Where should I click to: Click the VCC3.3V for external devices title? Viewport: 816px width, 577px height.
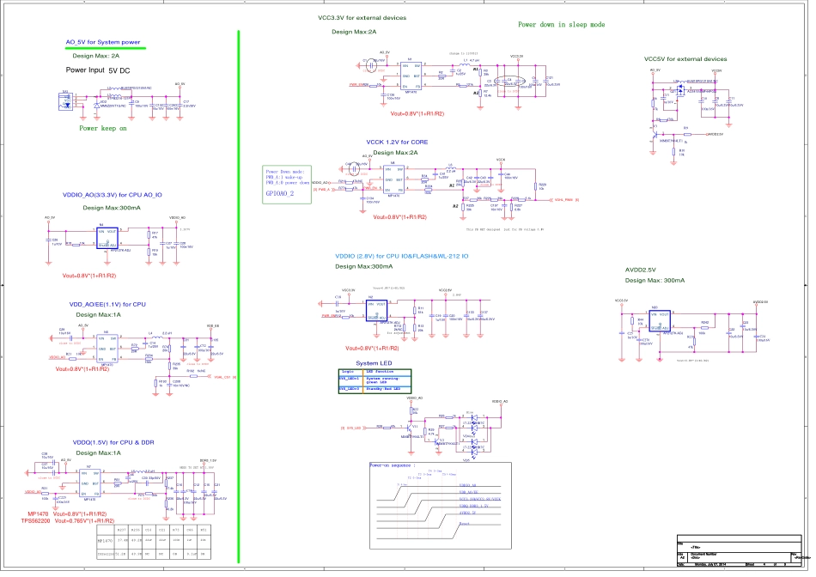tap(362, 17)
